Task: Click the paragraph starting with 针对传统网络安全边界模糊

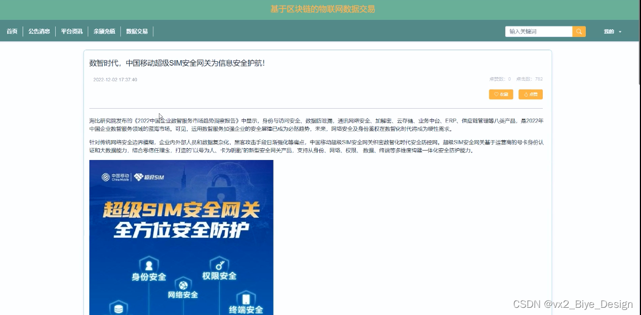Action: 316,146
